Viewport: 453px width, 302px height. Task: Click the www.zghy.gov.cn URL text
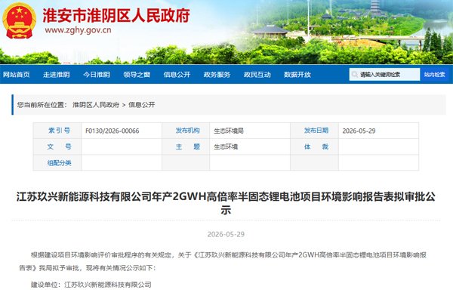[x=78, y=30]
